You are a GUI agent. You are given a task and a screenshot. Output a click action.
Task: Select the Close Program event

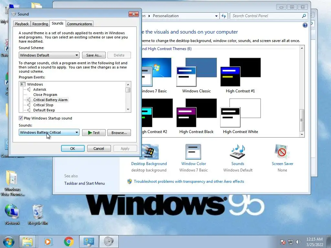click(x=45, y=95)
